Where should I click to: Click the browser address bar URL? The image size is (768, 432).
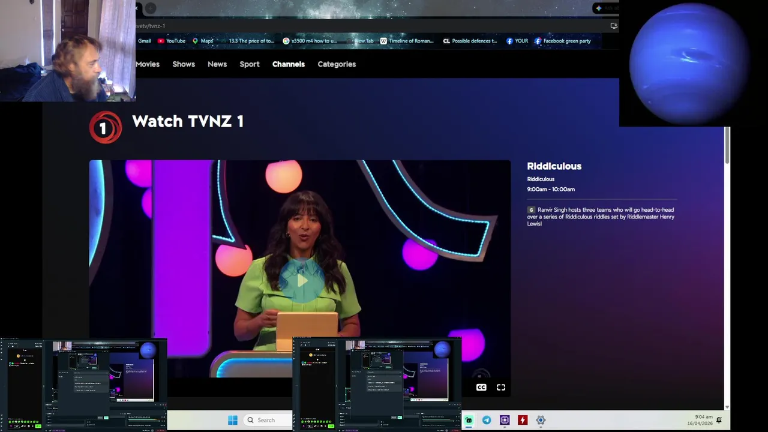pos(150,26)
